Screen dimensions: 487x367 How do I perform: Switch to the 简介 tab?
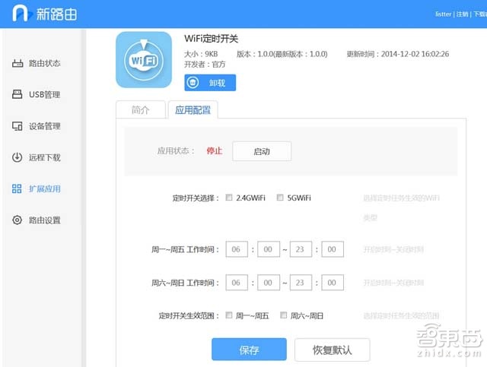pos(141,109)
